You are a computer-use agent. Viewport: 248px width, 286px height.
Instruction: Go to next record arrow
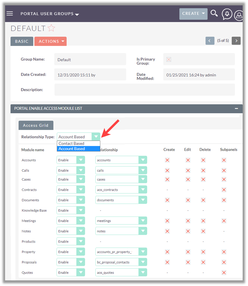236,41
